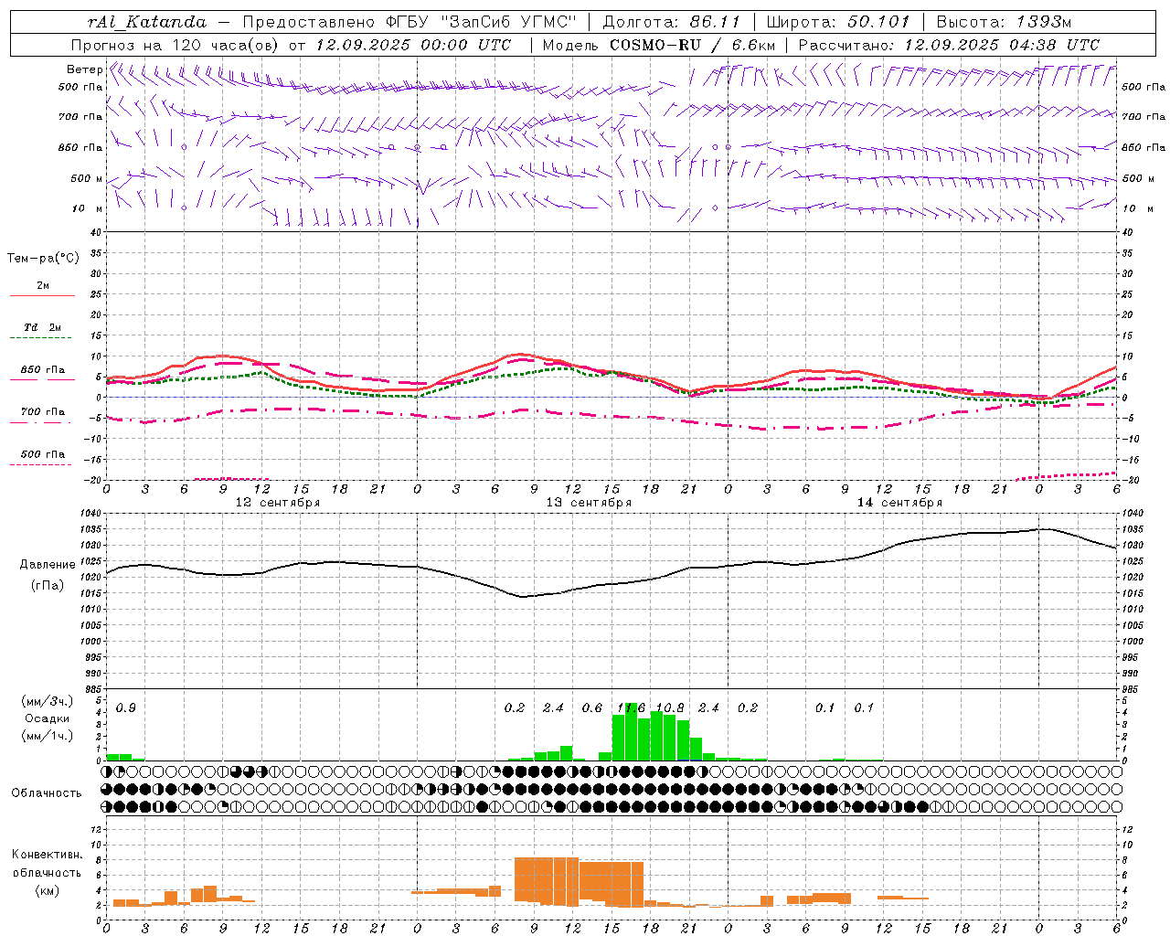Click the Осадки panel label
Screen dimensions: 1170x936
click(48, 718)
